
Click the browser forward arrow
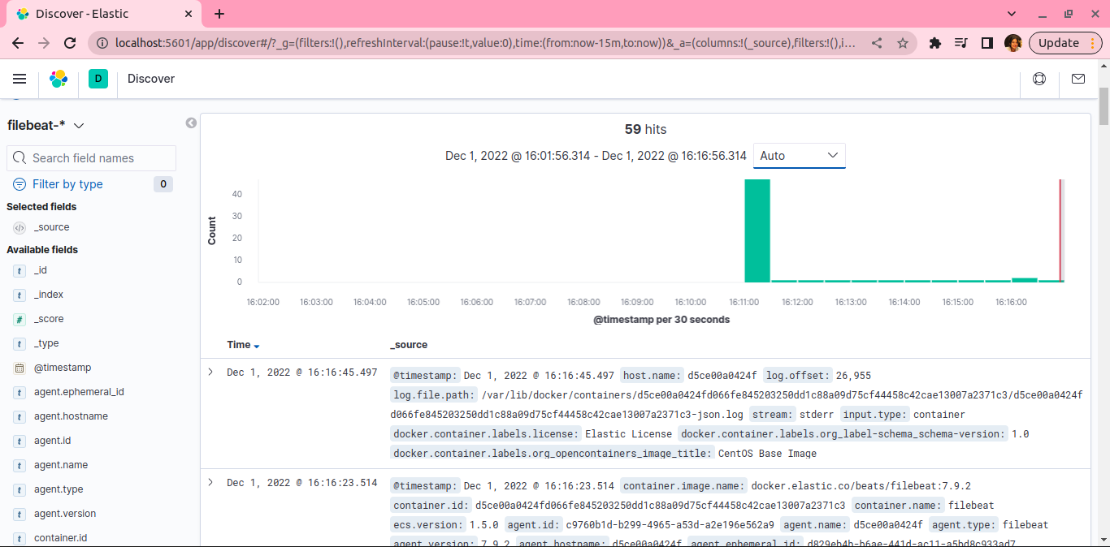tap(44, 43)
